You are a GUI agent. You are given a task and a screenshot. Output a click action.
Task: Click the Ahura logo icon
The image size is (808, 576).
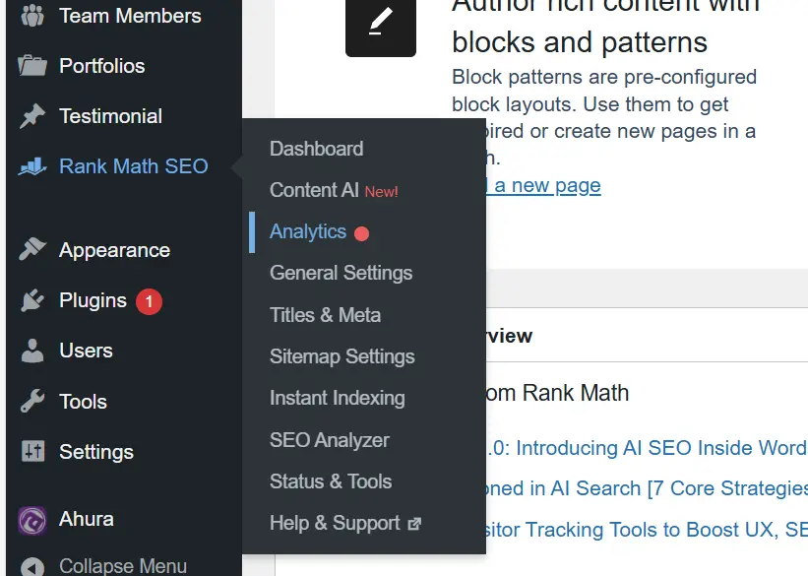point(32,519)
